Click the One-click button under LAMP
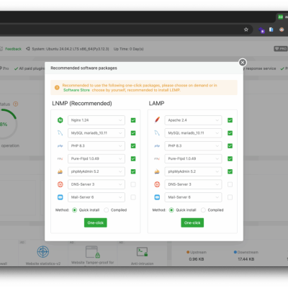The image size is (288, 288). click(192, 222)
